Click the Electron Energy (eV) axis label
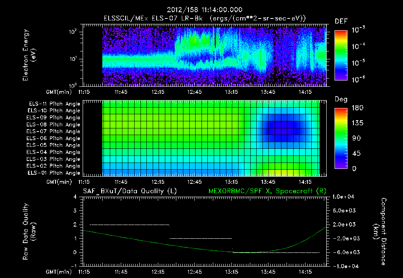The height and width of the screenshot is (278, 403). click(x=29, y=55)
